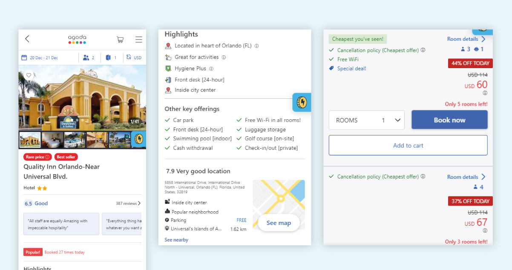This screenshot has width=512, height=270.
Task: Click info icon under USD 60 price
Action: tap(485, 93)
